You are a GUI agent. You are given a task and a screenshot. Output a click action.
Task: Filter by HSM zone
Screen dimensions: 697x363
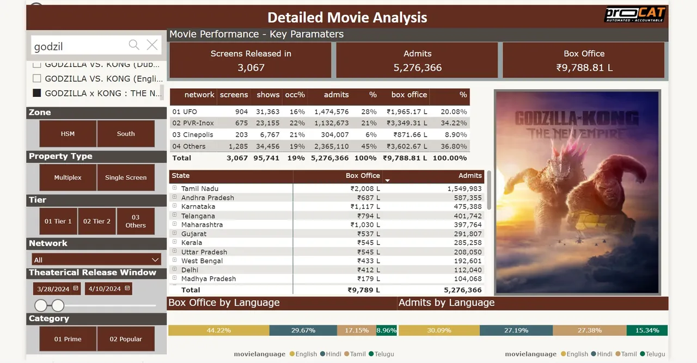coord(68,134)
